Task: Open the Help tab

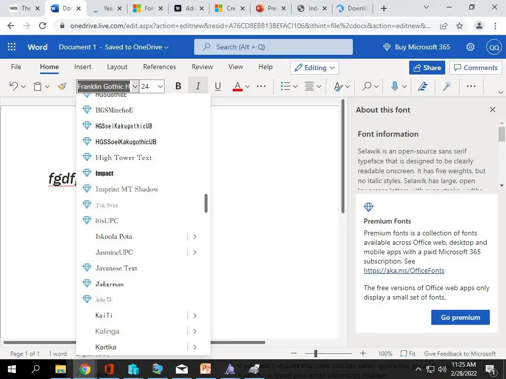Action: 265,67
